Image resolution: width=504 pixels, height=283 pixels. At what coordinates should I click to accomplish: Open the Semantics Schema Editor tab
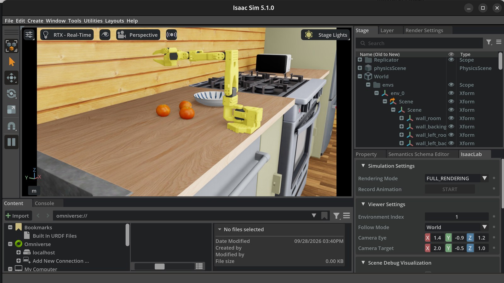(419, 154)
